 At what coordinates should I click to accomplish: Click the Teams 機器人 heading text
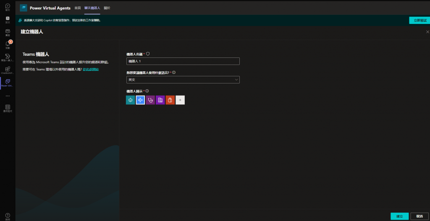(36, 54)
